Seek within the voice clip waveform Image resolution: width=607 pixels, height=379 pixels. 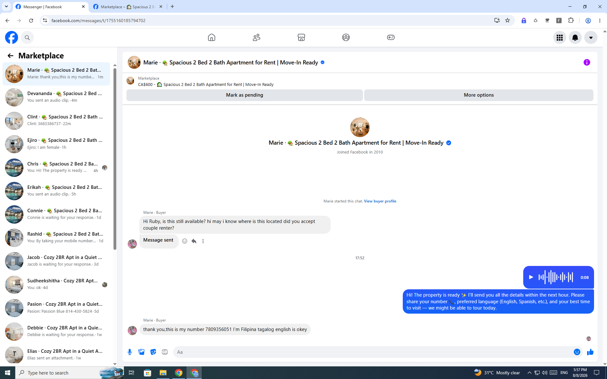[x=555, y=277]
